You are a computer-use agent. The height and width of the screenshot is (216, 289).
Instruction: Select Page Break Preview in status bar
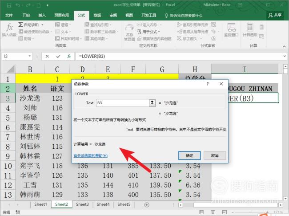pos(224,212)
